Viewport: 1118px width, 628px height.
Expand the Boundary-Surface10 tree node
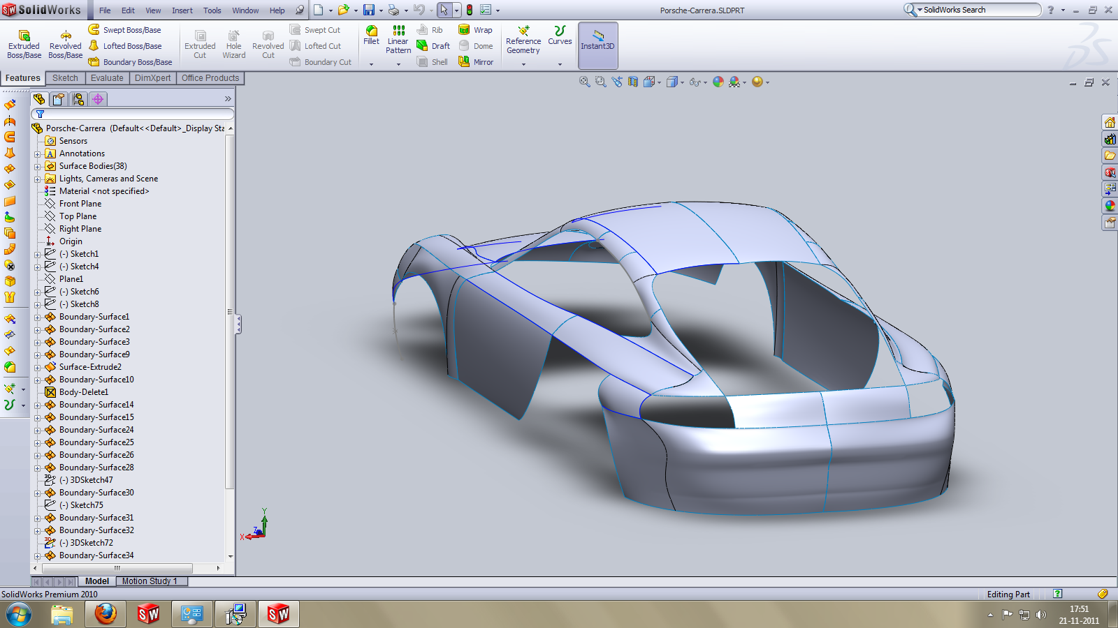coord(38,380)
